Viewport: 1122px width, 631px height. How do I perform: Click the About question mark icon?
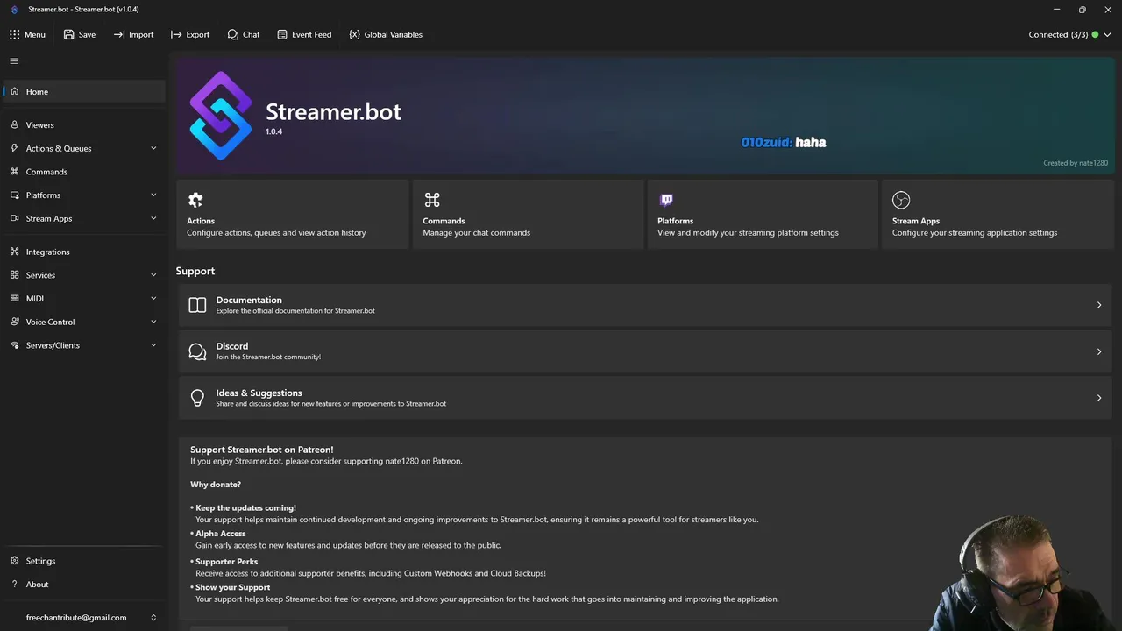[14, 585]
